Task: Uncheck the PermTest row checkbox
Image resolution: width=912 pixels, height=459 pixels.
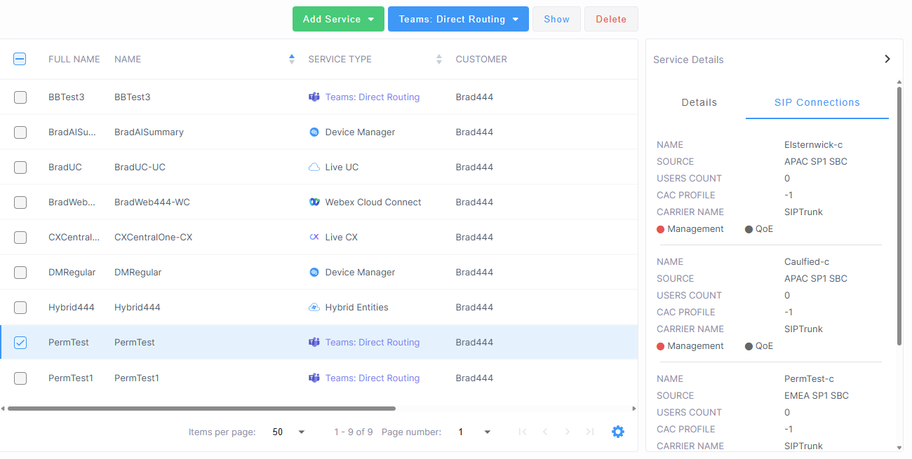Action: [x=20, y=343]
